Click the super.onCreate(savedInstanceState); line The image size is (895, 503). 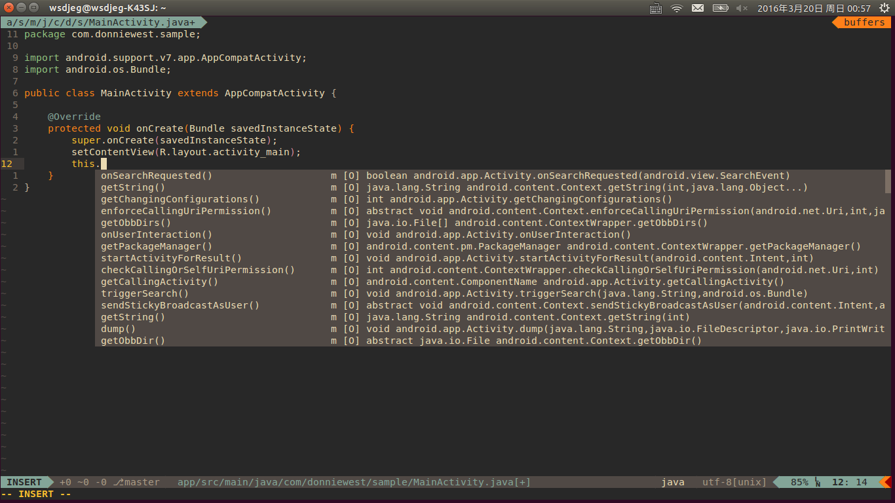[x=174, y=140]
